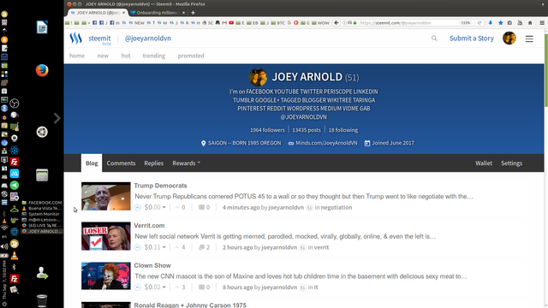
Task: Open the Firefox hamburger menu at toolbar end
Action: click(542, 23)
